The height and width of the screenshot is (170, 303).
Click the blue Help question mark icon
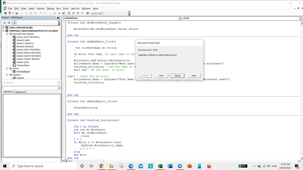click(88, 13)
